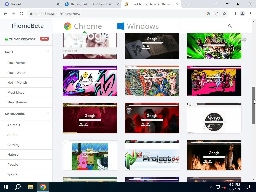
Task: Close the Discord tab
Action: coord(58,4)
